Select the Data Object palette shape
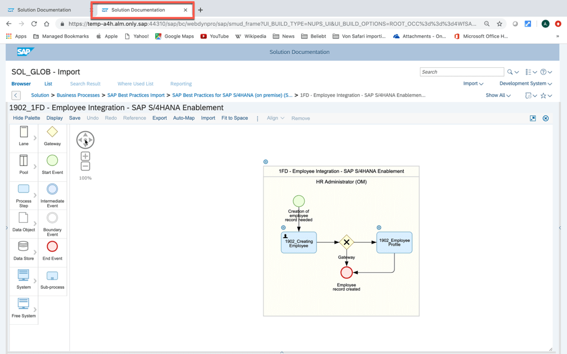 coord(24,222)
